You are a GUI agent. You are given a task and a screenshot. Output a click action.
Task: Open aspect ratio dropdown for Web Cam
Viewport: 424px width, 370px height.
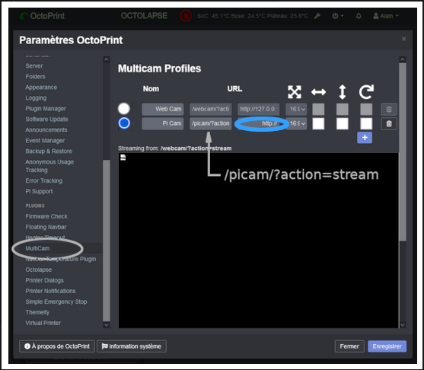pyautogui.click(x=296, y=109)
